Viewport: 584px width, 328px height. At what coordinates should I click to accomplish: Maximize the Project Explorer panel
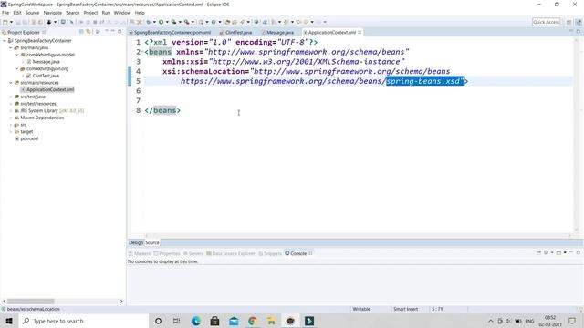120,32
